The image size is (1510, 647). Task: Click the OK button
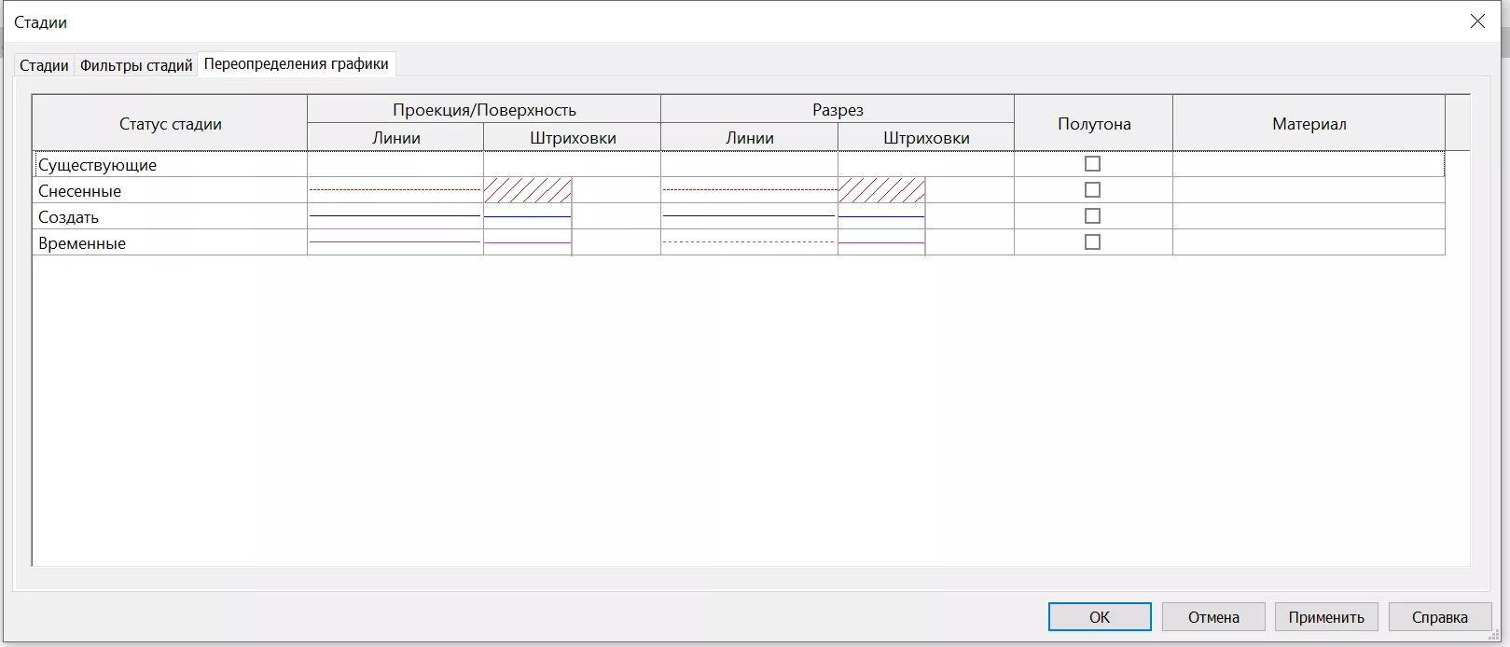[1099, 617]
